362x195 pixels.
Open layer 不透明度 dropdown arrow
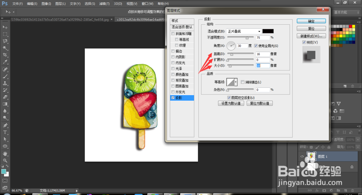[x=358, y=140]
